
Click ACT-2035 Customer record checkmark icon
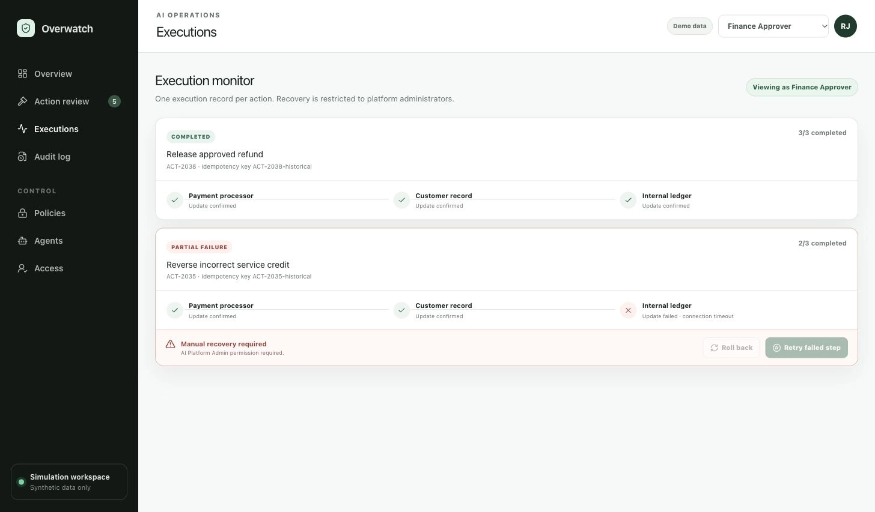(401, 310)
